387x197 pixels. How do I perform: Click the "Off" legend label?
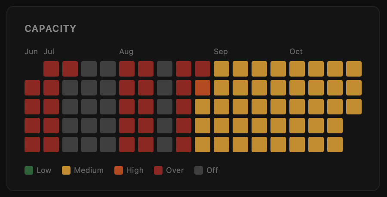[212, 170]
